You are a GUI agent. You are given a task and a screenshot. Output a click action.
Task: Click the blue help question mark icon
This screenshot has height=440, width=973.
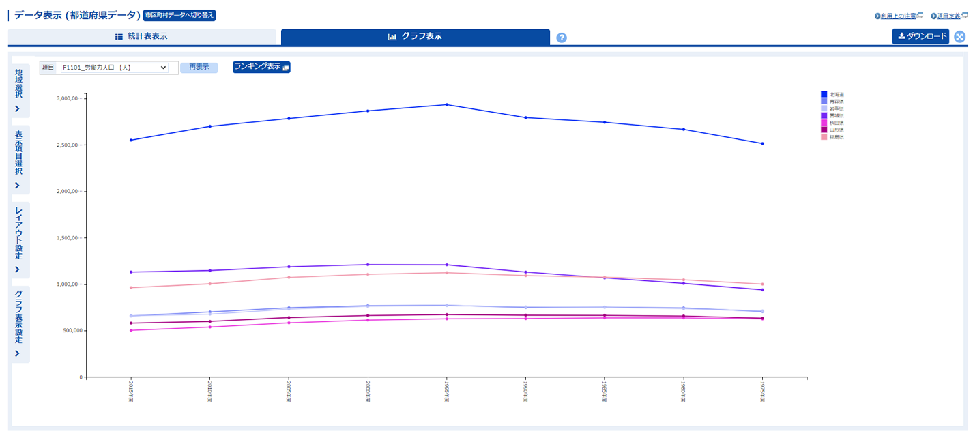coord(562,38)
